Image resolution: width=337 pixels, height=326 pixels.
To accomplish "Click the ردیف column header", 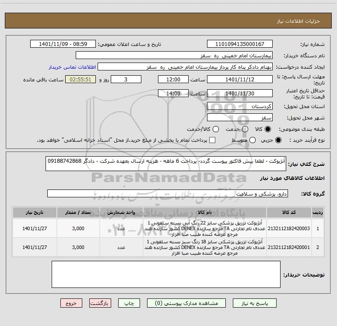I will [318, 212].
